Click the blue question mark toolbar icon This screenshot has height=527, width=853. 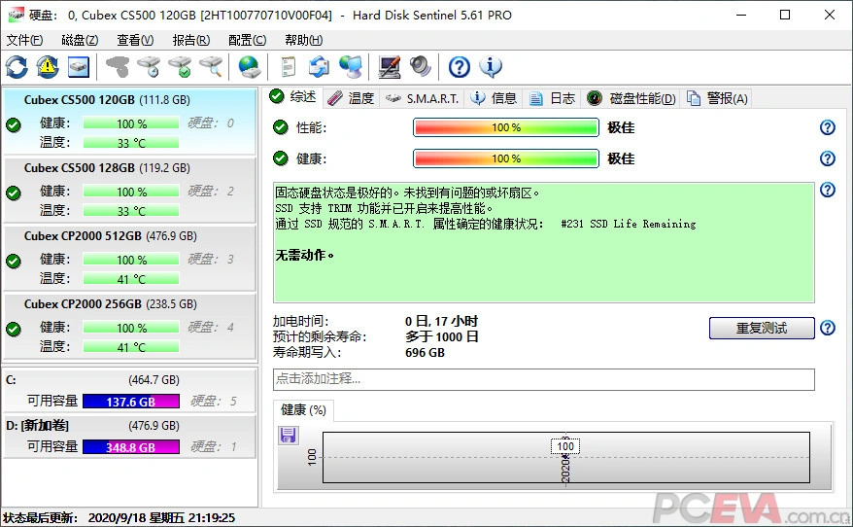[460, 66]
